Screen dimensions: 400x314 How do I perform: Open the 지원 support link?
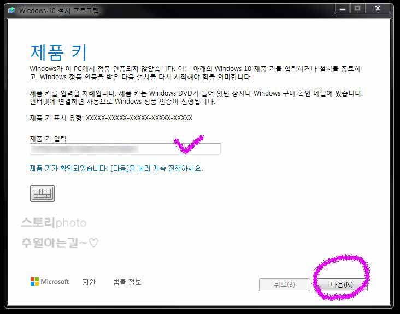pyautogui.click(x=89, y=282)
